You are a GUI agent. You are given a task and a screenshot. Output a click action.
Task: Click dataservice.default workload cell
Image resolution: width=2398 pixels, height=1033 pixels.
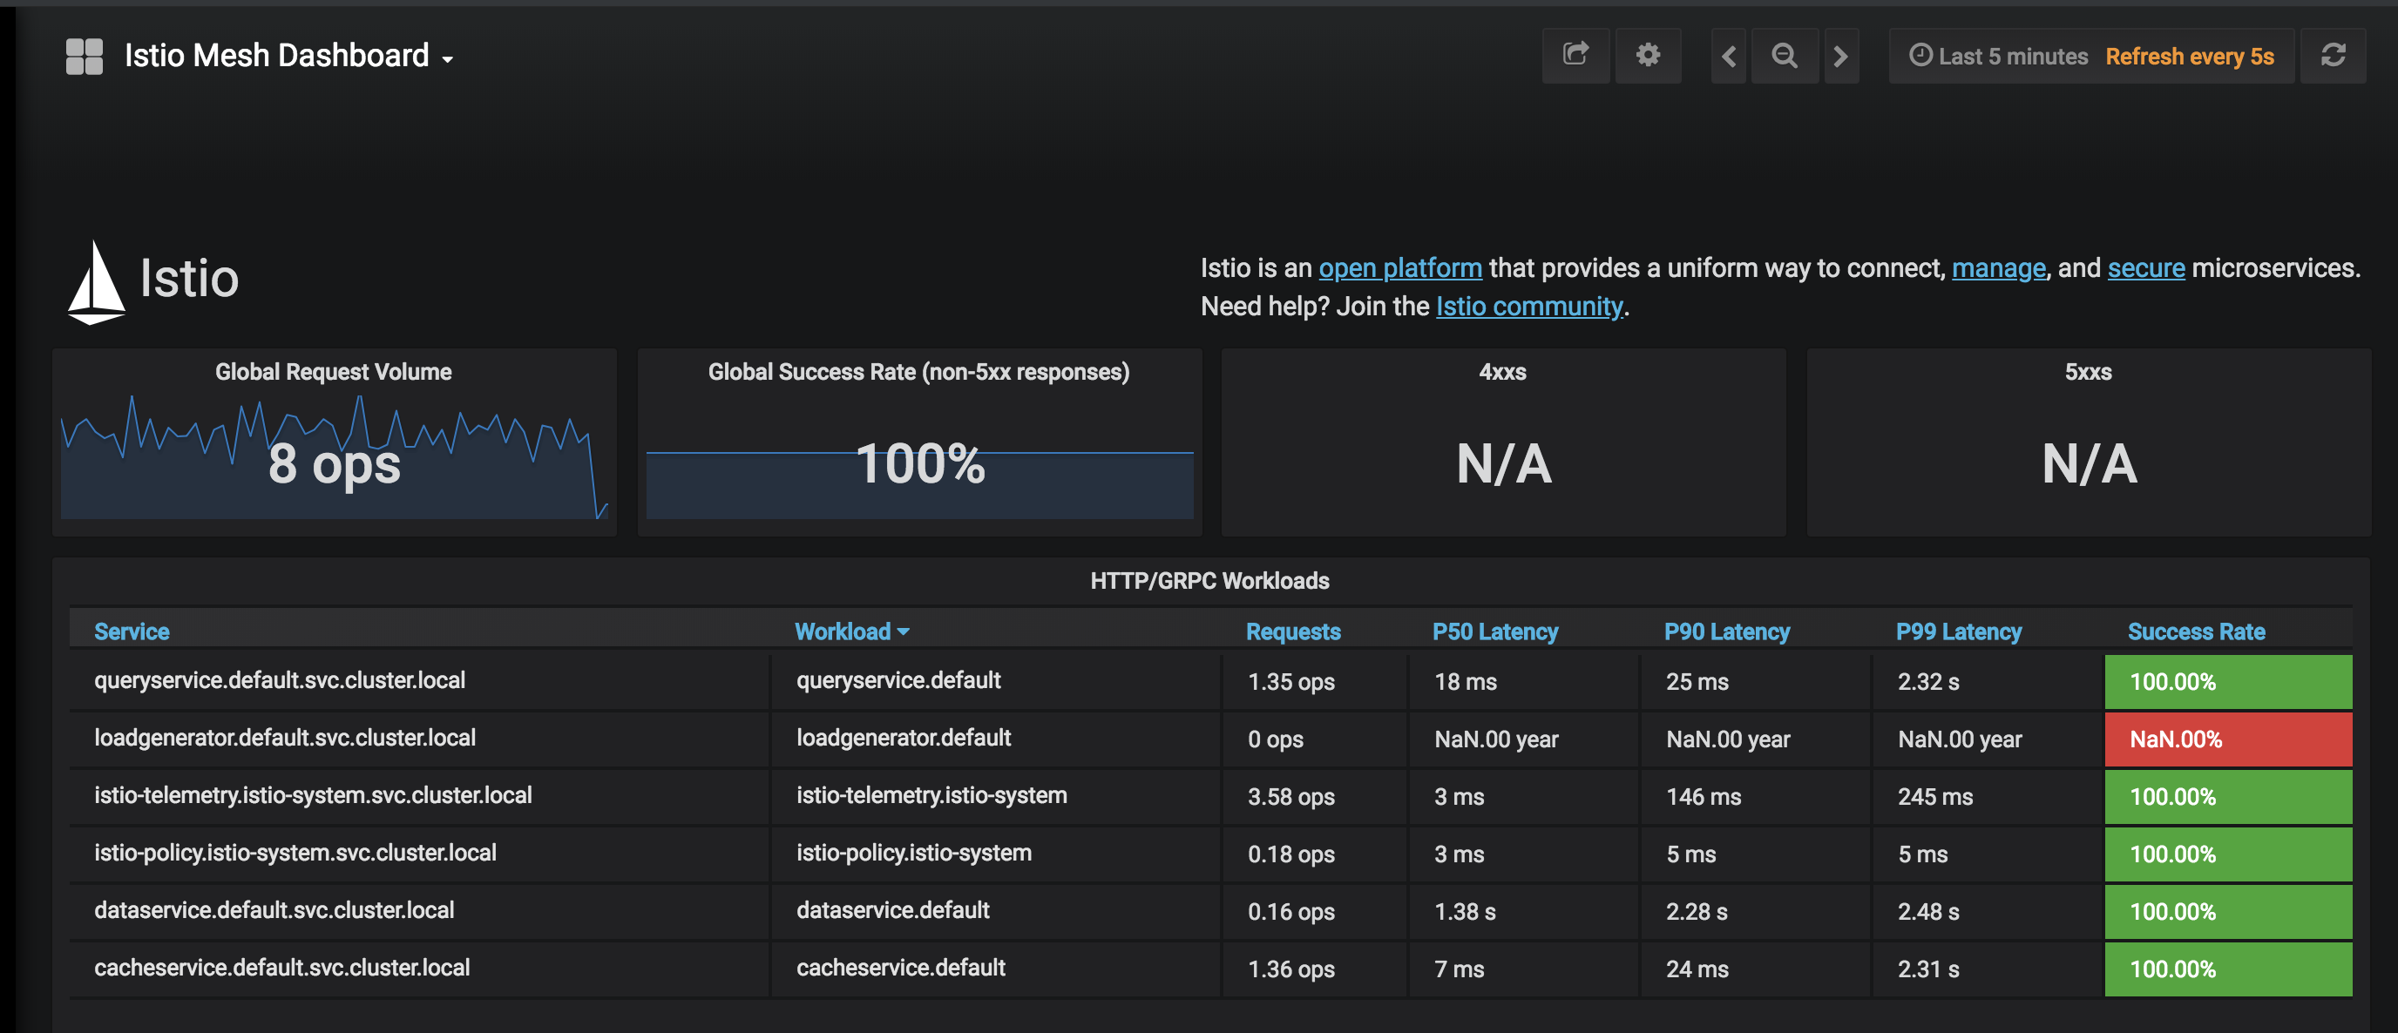996,911
